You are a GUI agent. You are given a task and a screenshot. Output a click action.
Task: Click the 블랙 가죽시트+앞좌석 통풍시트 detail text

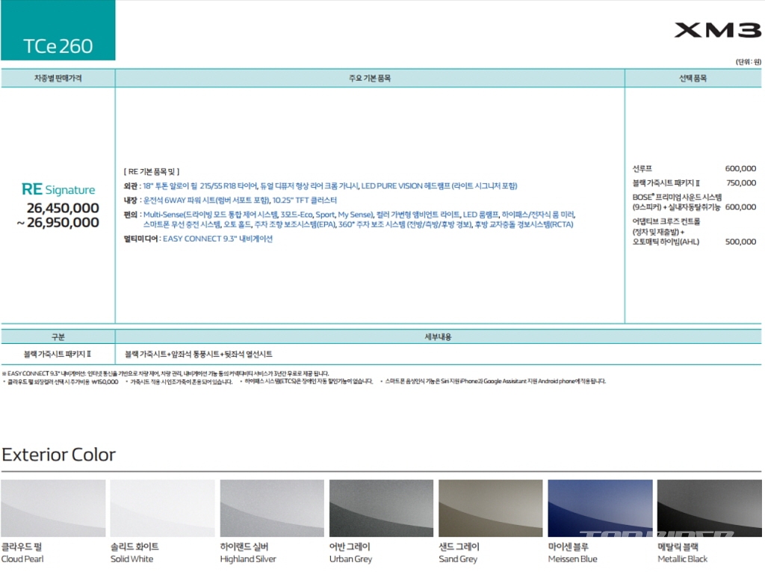click(x=198, y=354)
